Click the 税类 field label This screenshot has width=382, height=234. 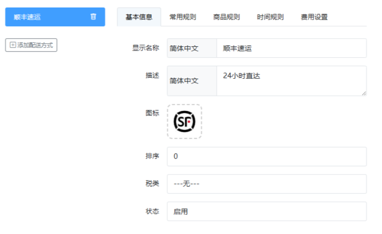[152, 183]
